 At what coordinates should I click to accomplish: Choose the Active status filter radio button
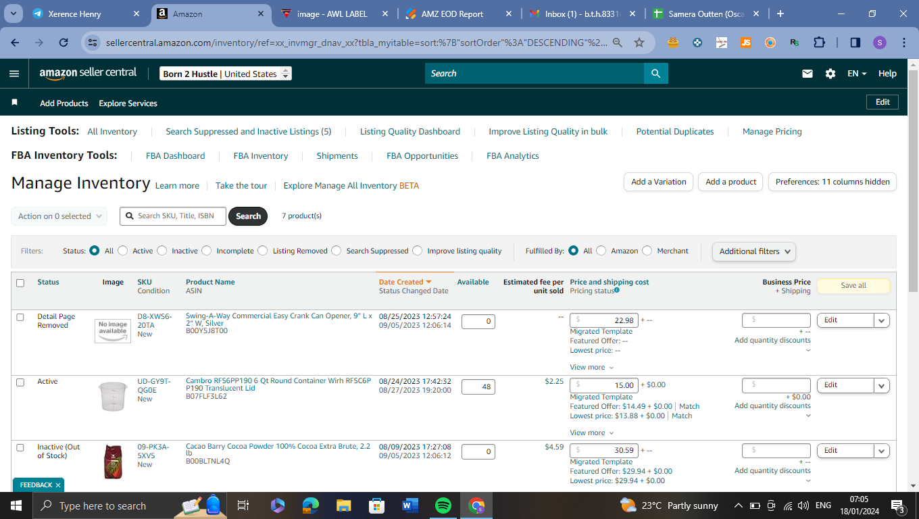(x=122, y=251)
